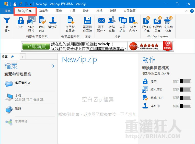The height and width of the screenshot is (144, 195).
Task: Collapse the ribbon with the up chevron
Action: pos(186,11)
